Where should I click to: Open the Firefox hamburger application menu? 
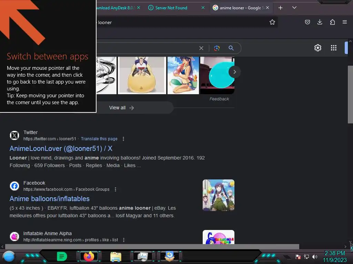(x=345, y=22)
